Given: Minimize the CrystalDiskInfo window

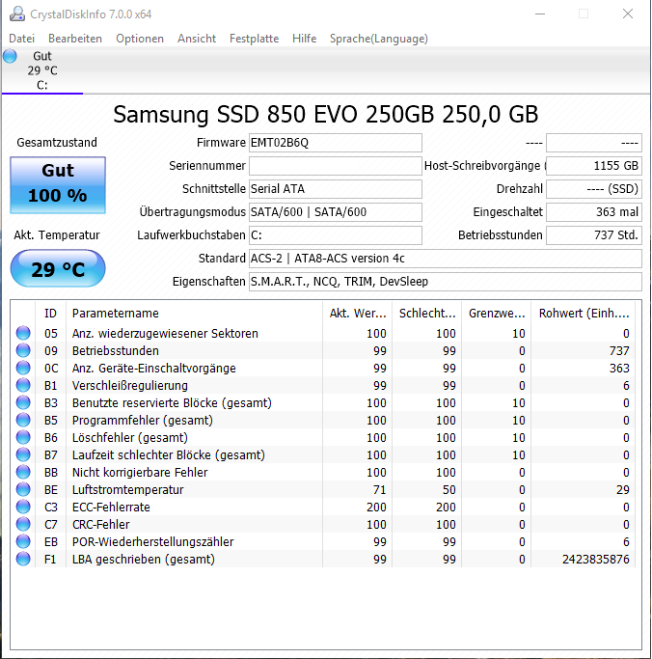Looking at the screenshot, I should tap(540, 14).
